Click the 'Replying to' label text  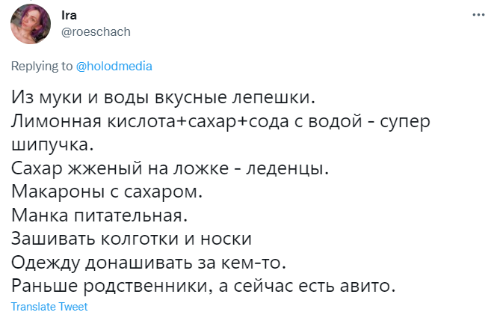pyautogui.click(x=42, y=67)
